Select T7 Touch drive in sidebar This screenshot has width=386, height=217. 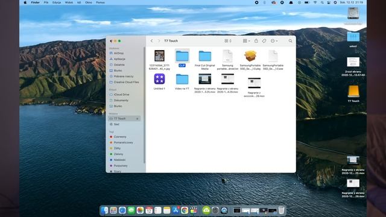coord(124,119)
